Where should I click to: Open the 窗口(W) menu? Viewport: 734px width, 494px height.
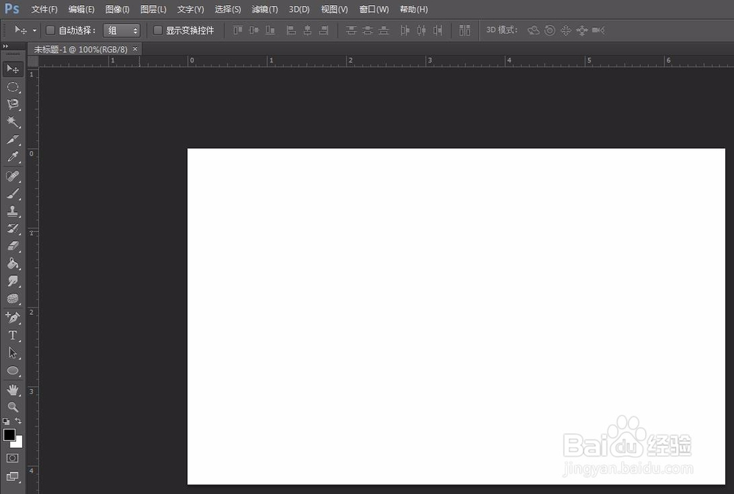click(374, 10)
